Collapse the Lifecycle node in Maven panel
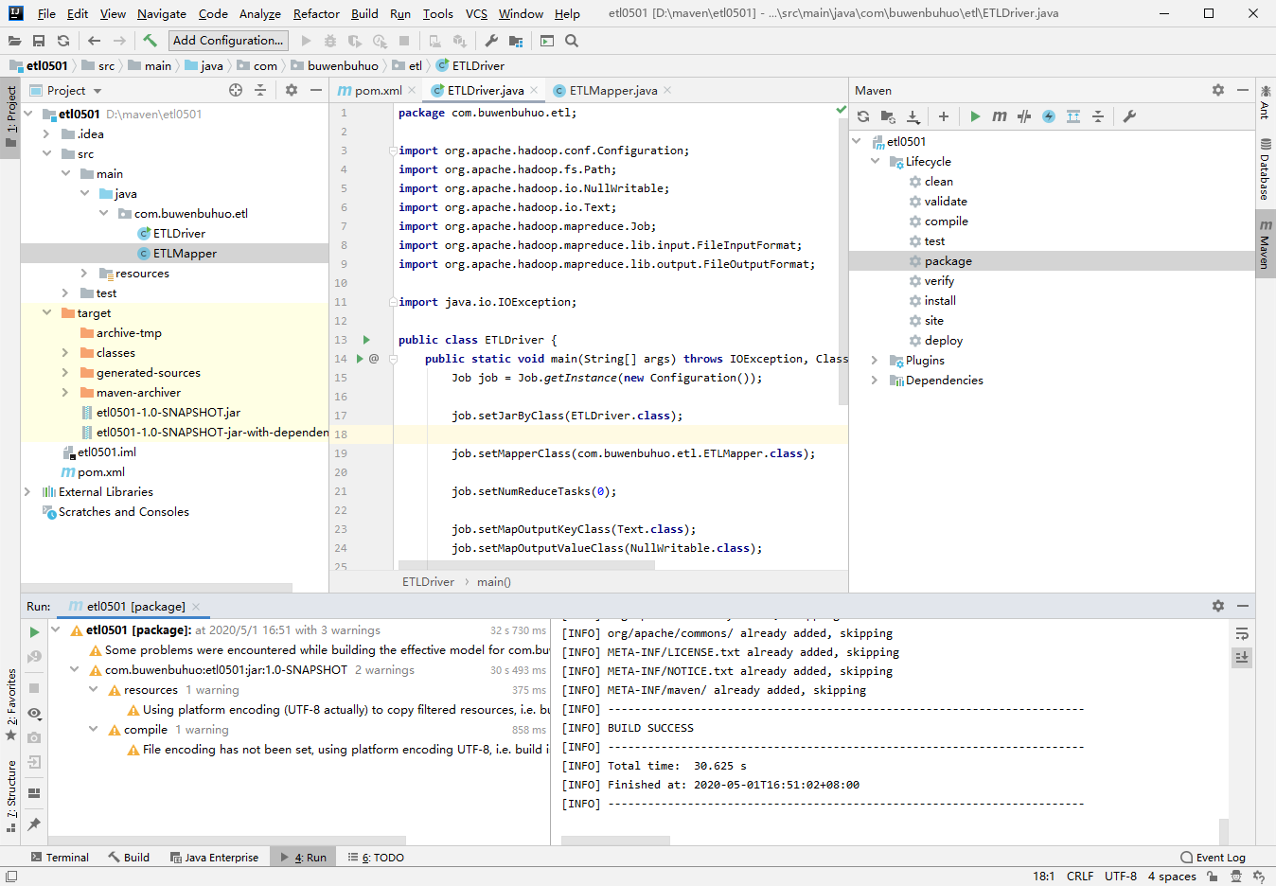Viewport: 1276px width, 886px height. 875,161
